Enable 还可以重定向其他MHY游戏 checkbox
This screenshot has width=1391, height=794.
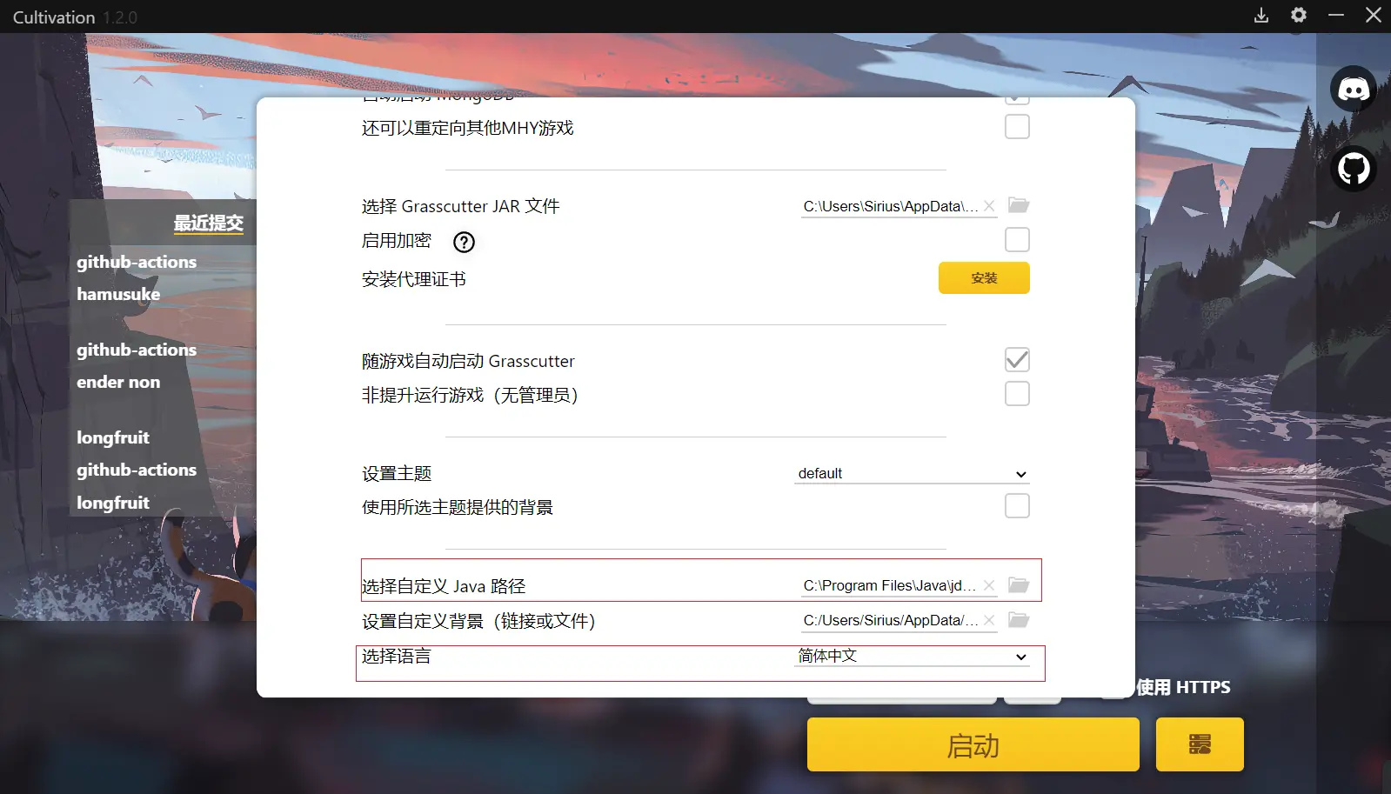point(1017,127)
